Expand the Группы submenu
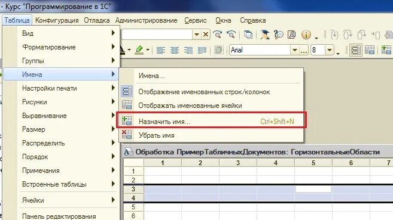 pyautogui.click(x=60, y=61)
